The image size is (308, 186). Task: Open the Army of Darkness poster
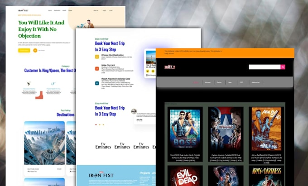click(x=266, y=176)
